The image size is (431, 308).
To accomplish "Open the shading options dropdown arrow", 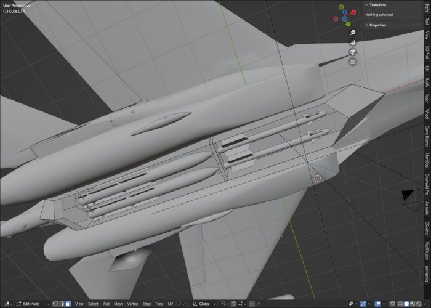I will coord(425,304).
